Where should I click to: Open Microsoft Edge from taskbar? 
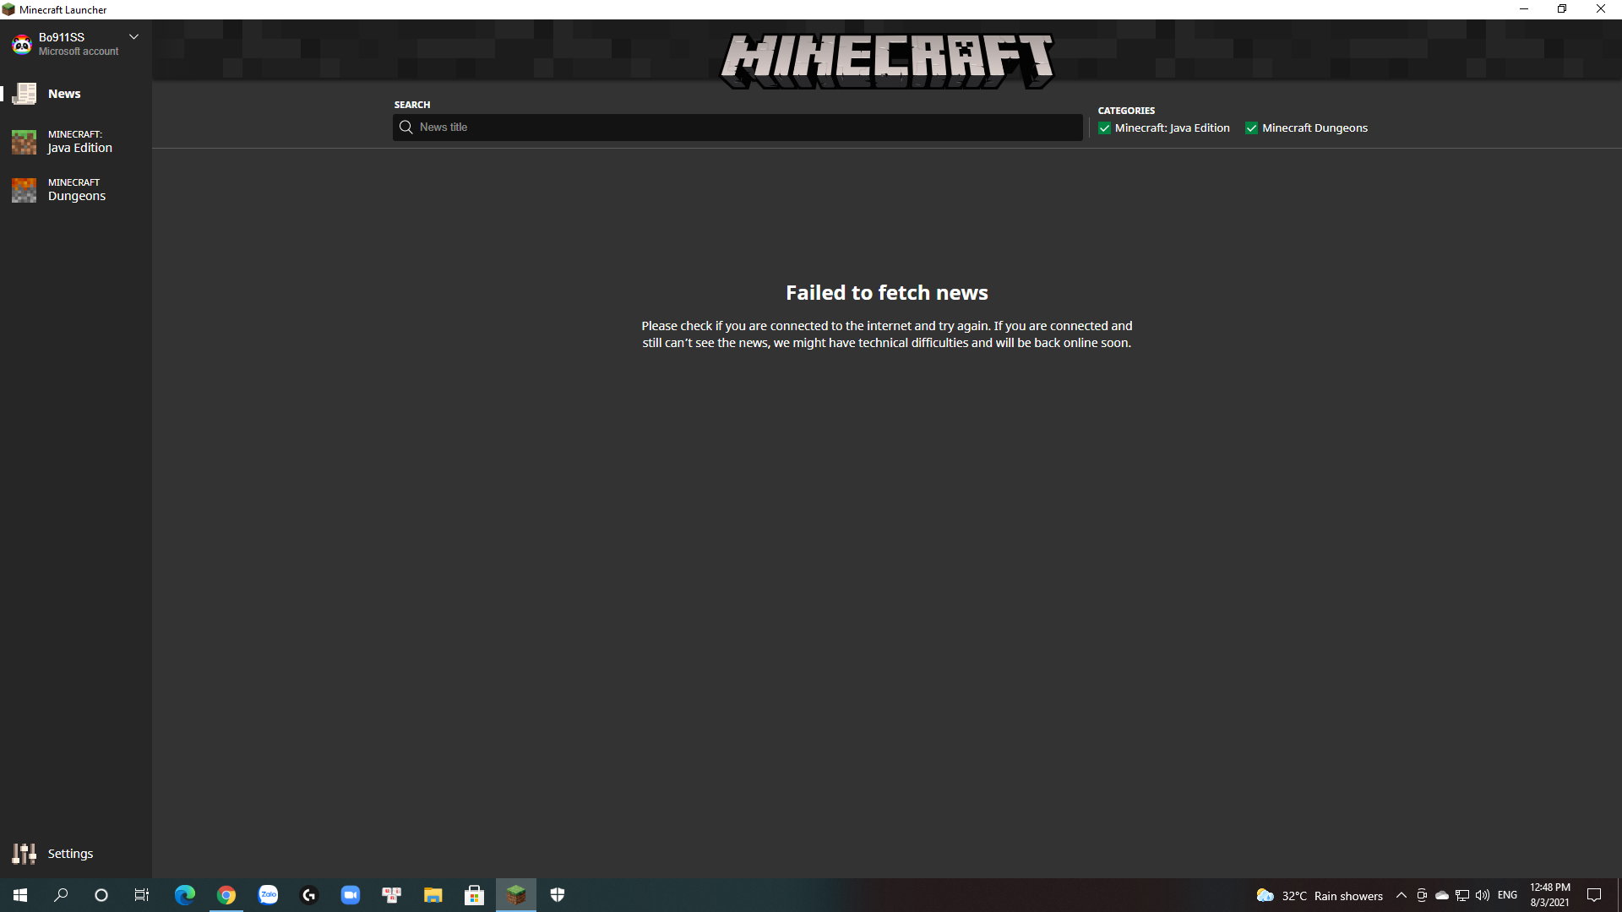[185, 895]
